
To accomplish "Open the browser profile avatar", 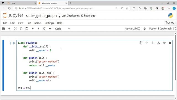I will tap(163, 8).
